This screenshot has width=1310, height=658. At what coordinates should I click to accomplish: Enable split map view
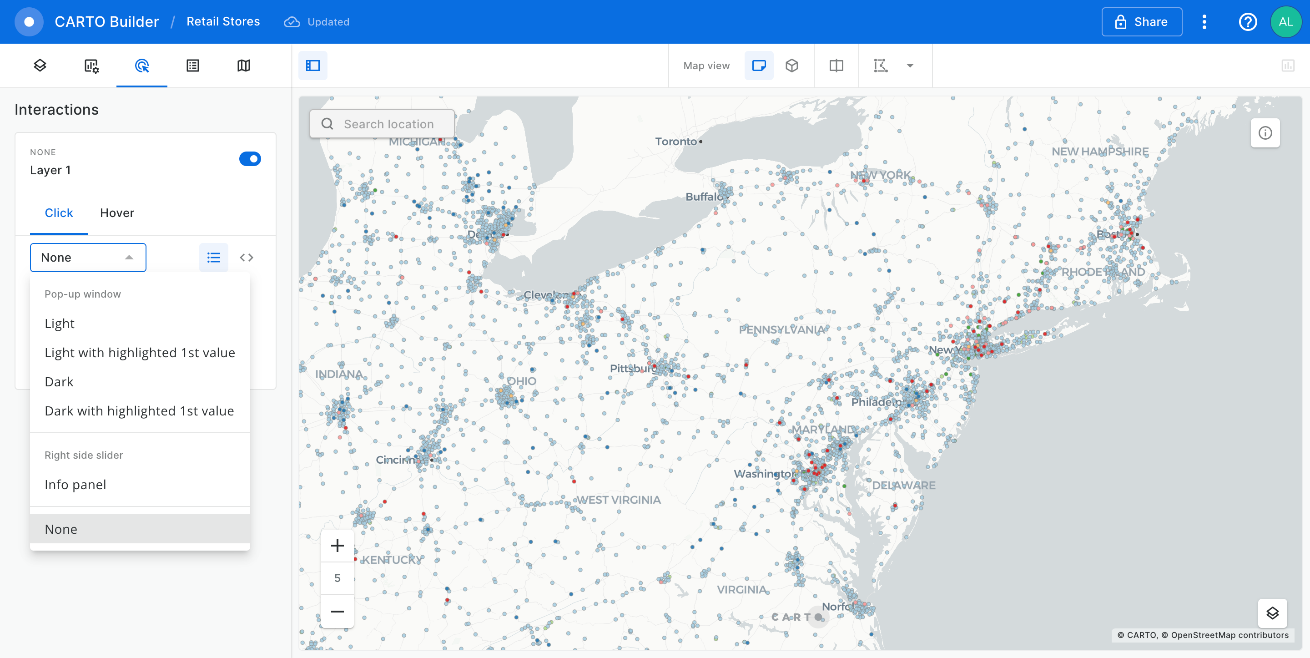pyautogui.click(x=836, y=65)
